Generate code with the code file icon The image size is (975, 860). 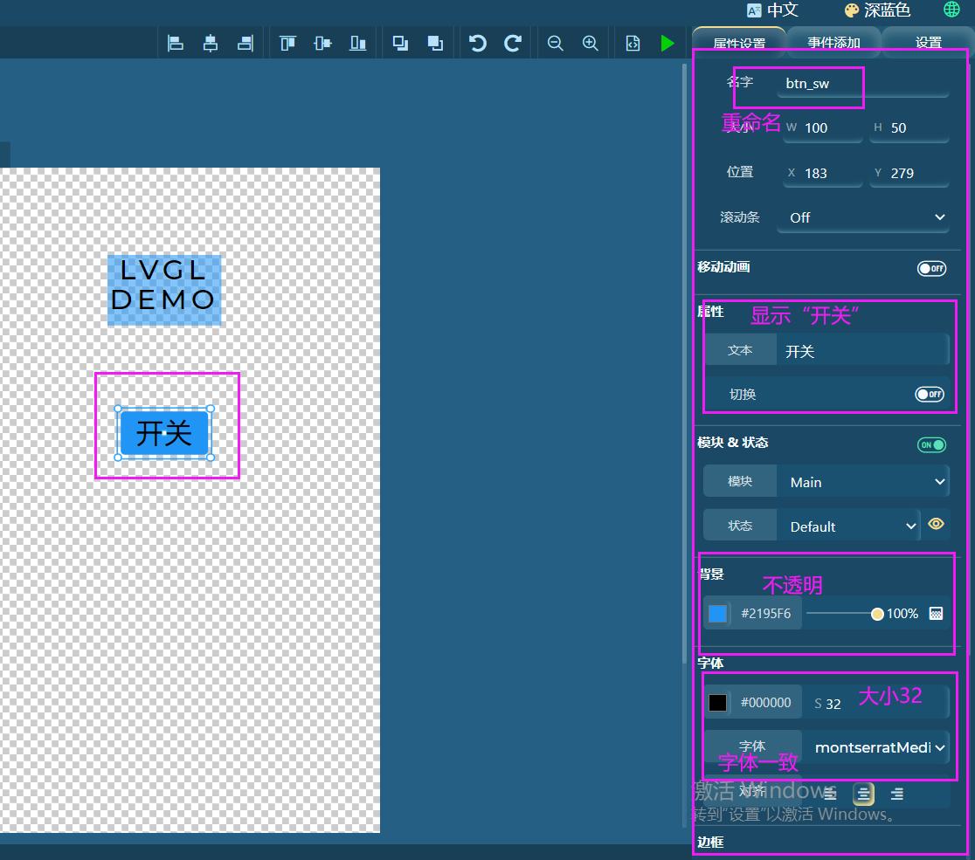(633, 43)
